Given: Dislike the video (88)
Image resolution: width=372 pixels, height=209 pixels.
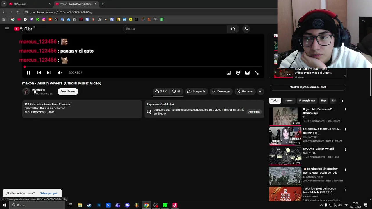Looking at the screenshot, I should point(176,91).
